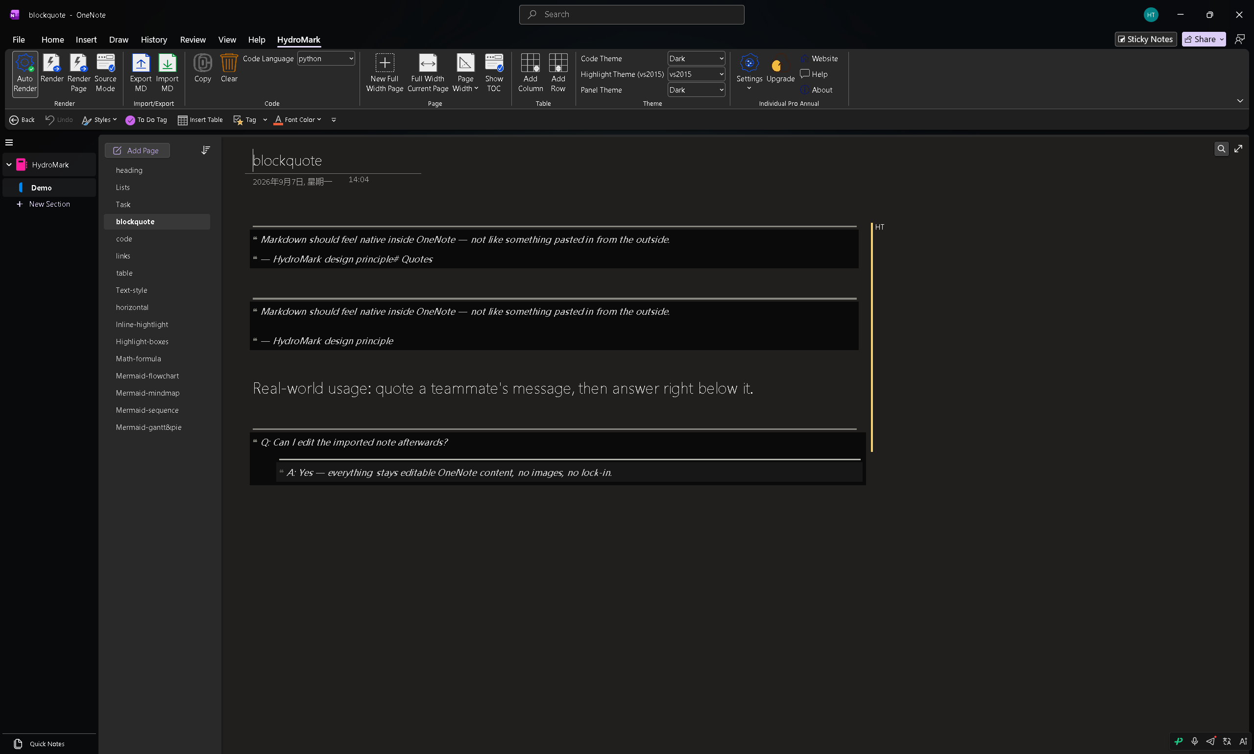Switch to the View tab
The height and width of the screenshot is (754, 1254).
pos(227,40)
